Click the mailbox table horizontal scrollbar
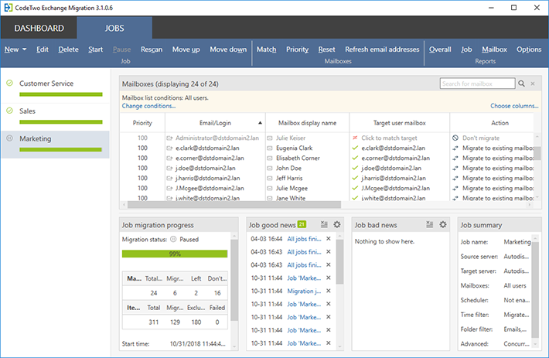This screenshot has width=549, height=358. [234, 204]
